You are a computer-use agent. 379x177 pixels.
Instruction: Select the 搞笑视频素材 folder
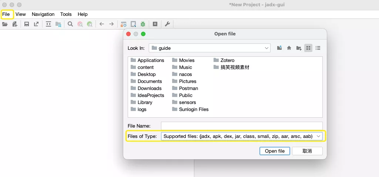click(x=231, y=67)
